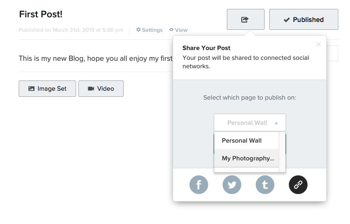Screen dimensions: 350x224
Task: Add an Image Set to post
Action: pos(47,88)
